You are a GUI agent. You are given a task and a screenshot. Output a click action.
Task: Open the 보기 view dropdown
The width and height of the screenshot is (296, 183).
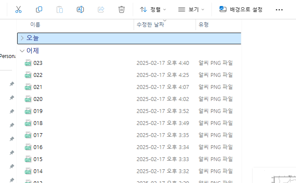[191, 9]
